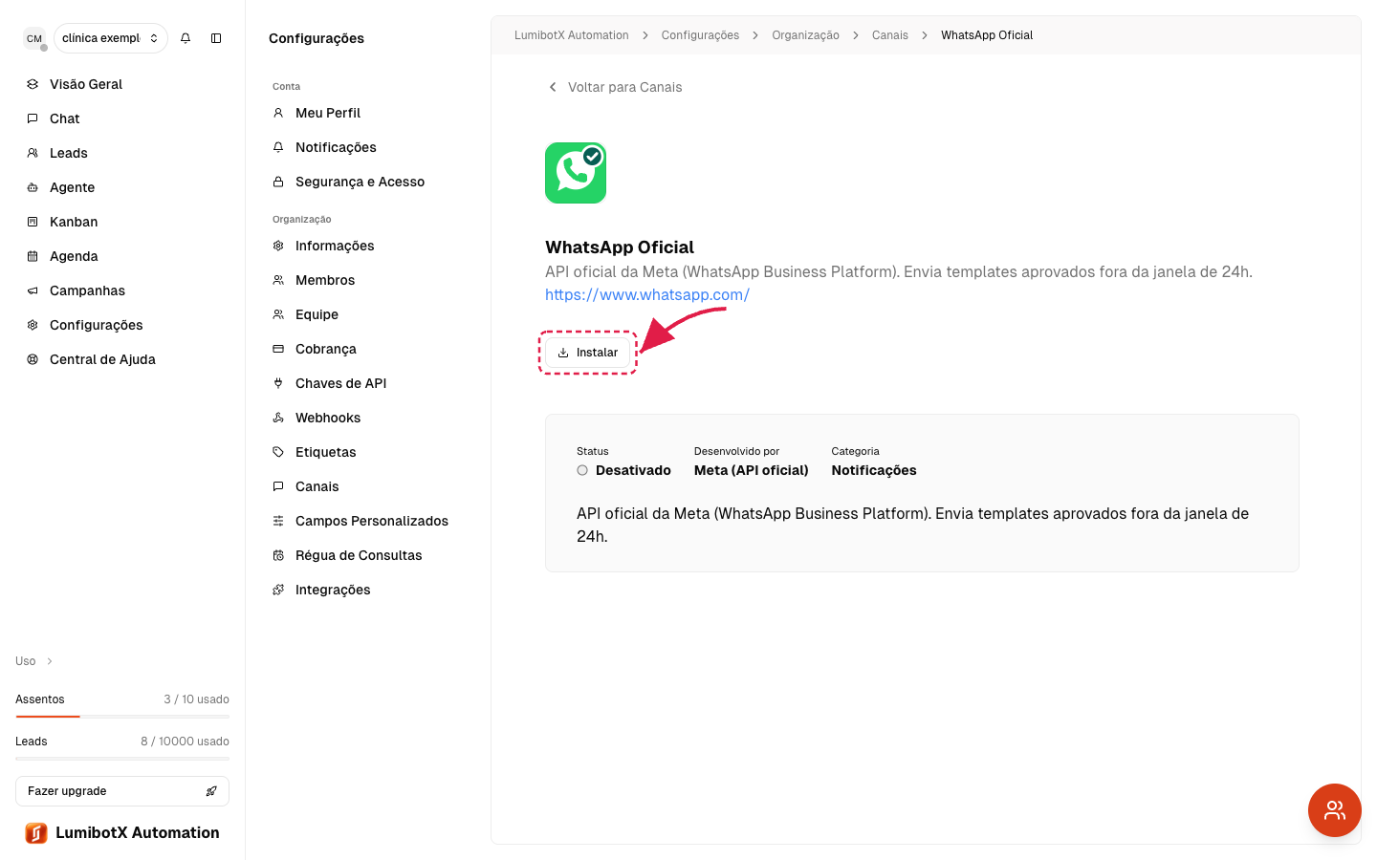
Task: Click the Visão Geral layers icon
Action: point(33,84)
